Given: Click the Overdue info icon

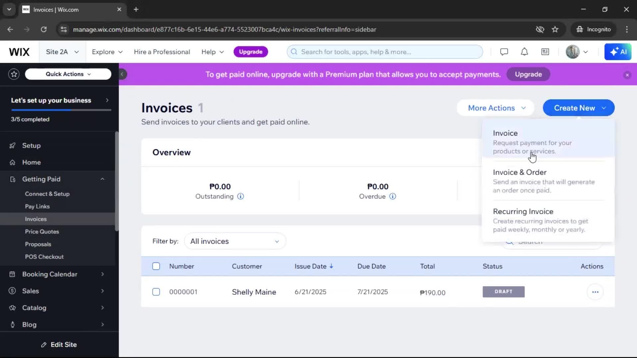Looking at the screenshot, I should point(392,197).
